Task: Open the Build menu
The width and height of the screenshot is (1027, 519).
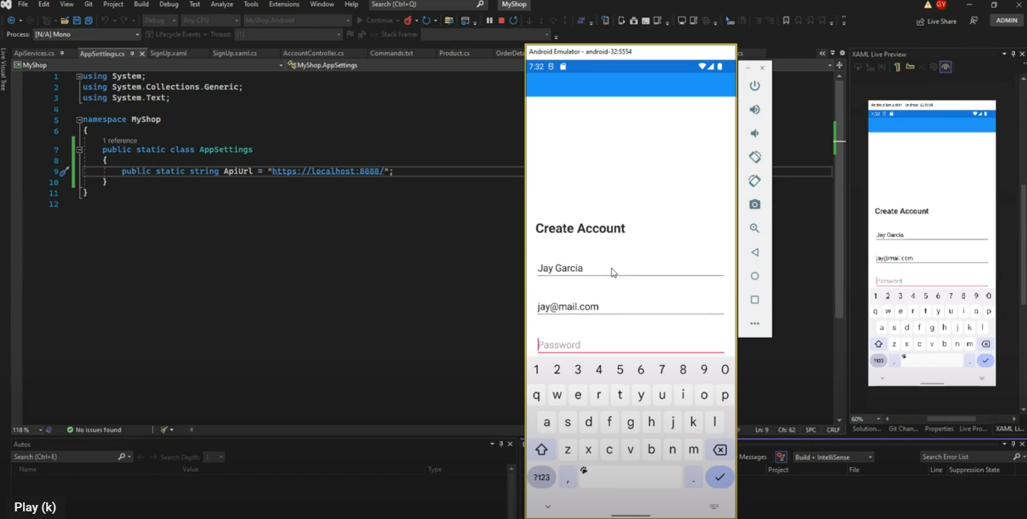Action: [x=141, y=4]
